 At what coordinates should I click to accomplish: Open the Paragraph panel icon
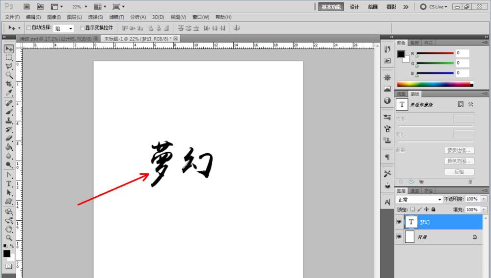(x=387, y=157)
